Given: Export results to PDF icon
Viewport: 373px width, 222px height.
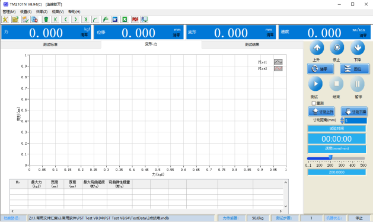Looking at the screenshot, I should coord(135,20).
